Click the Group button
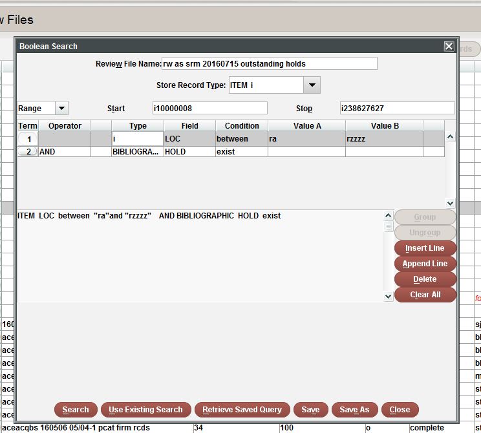481x433 pixels. pos(425,217)
